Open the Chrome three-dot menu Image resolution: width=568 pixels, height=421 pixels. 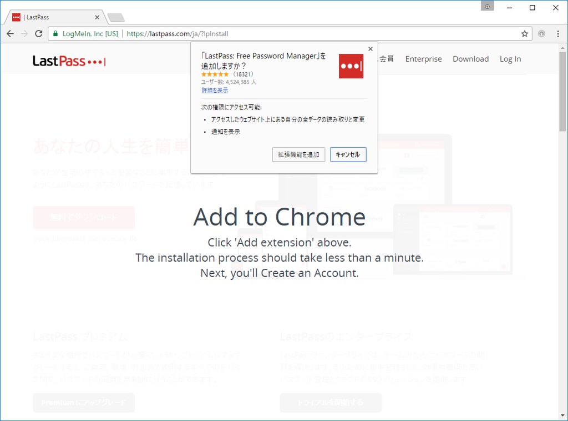tap(558, 34)
